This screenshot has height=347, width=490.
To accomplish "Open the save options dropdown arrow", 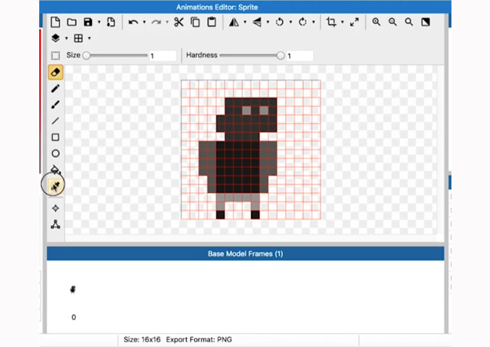I will [x=99, y=22].
